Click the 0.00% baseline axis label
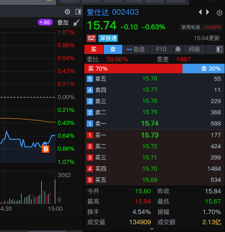Viewport: 225px width, 232px height. click(66, 97)
